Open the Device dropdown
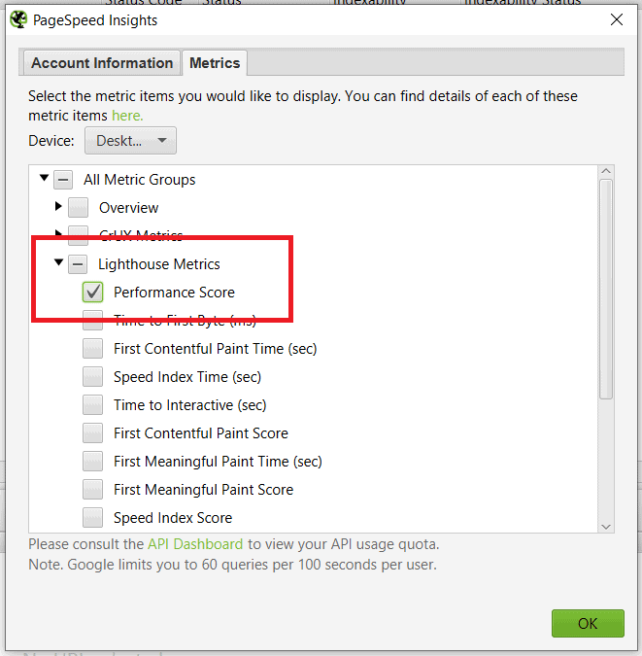Viewport: 642px width, 656px height. click(130, 141)
